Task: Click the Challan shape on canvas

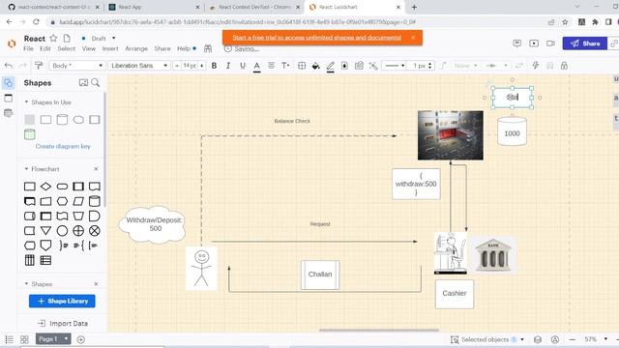Action: pyautogui.click(x=320, y=275)
